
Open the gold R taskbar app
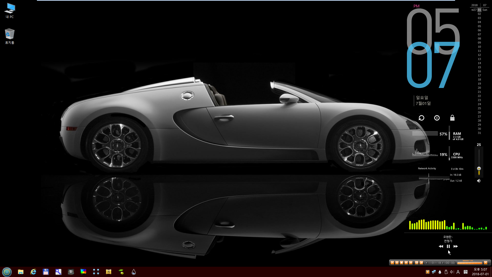[109, 272]
